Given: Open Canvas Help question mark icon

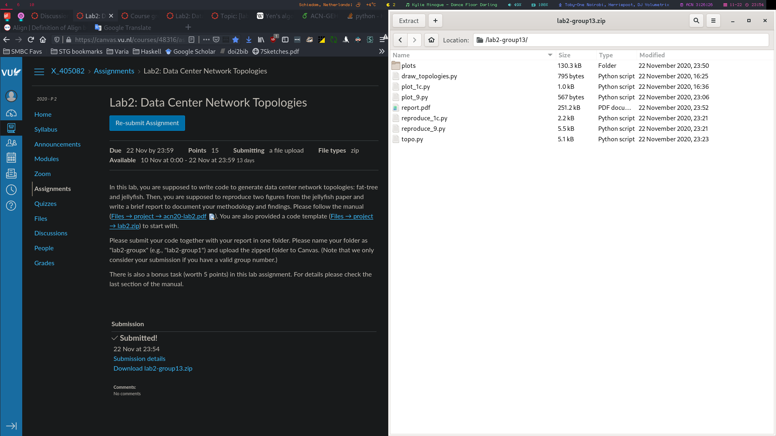Looking at the screenshot, I should click(x=11, y=205).
